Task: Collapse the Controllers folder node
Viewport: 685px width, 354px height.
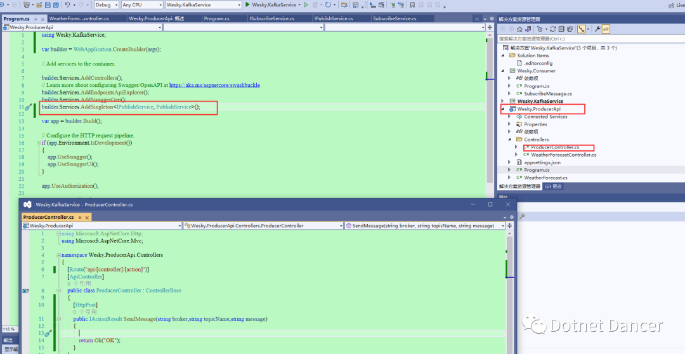Action: [x=509, y=140]
